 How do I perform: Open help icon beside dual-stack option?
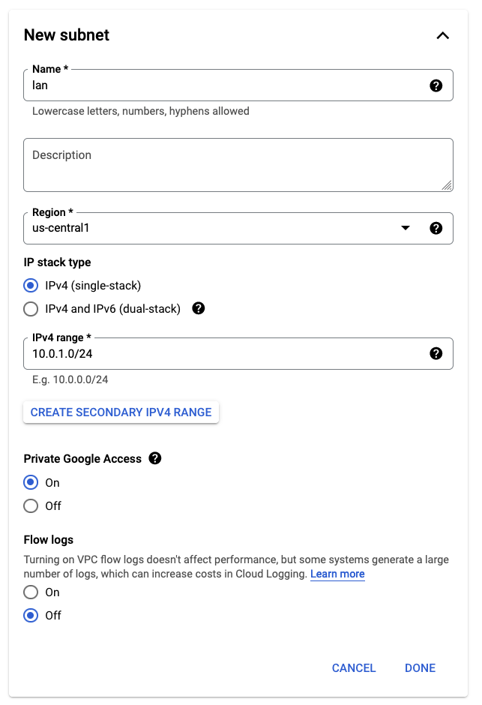coord(198,308)
